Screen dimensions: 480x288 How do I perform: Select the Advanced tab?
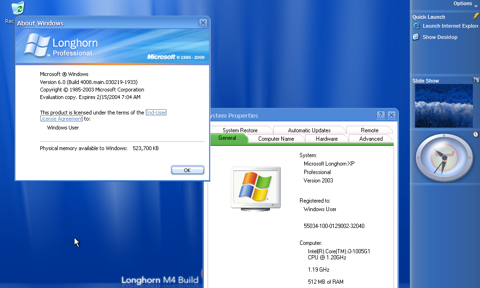371,139
